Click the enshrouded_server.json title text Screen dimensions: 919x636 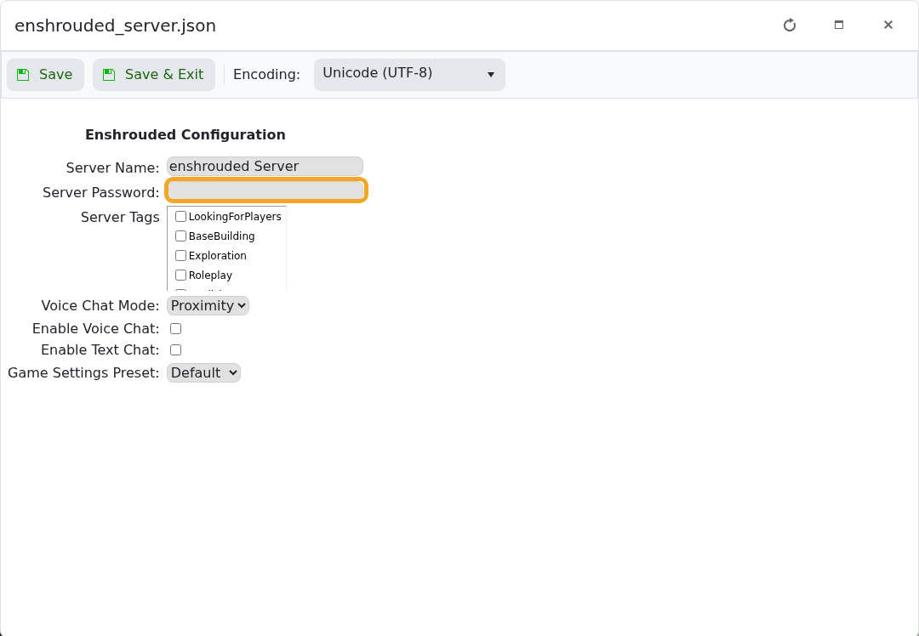(116, 26)
